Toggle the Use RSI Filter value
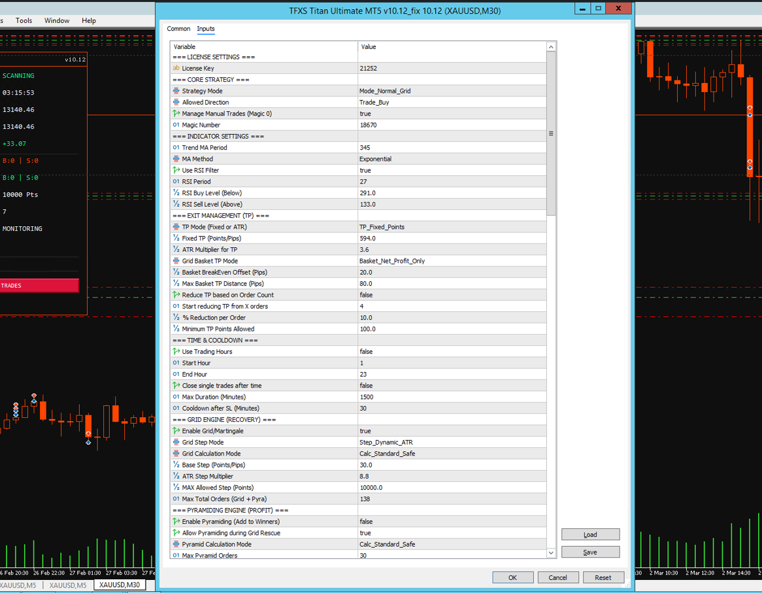The image size is (762, 593). coord(452,170)
